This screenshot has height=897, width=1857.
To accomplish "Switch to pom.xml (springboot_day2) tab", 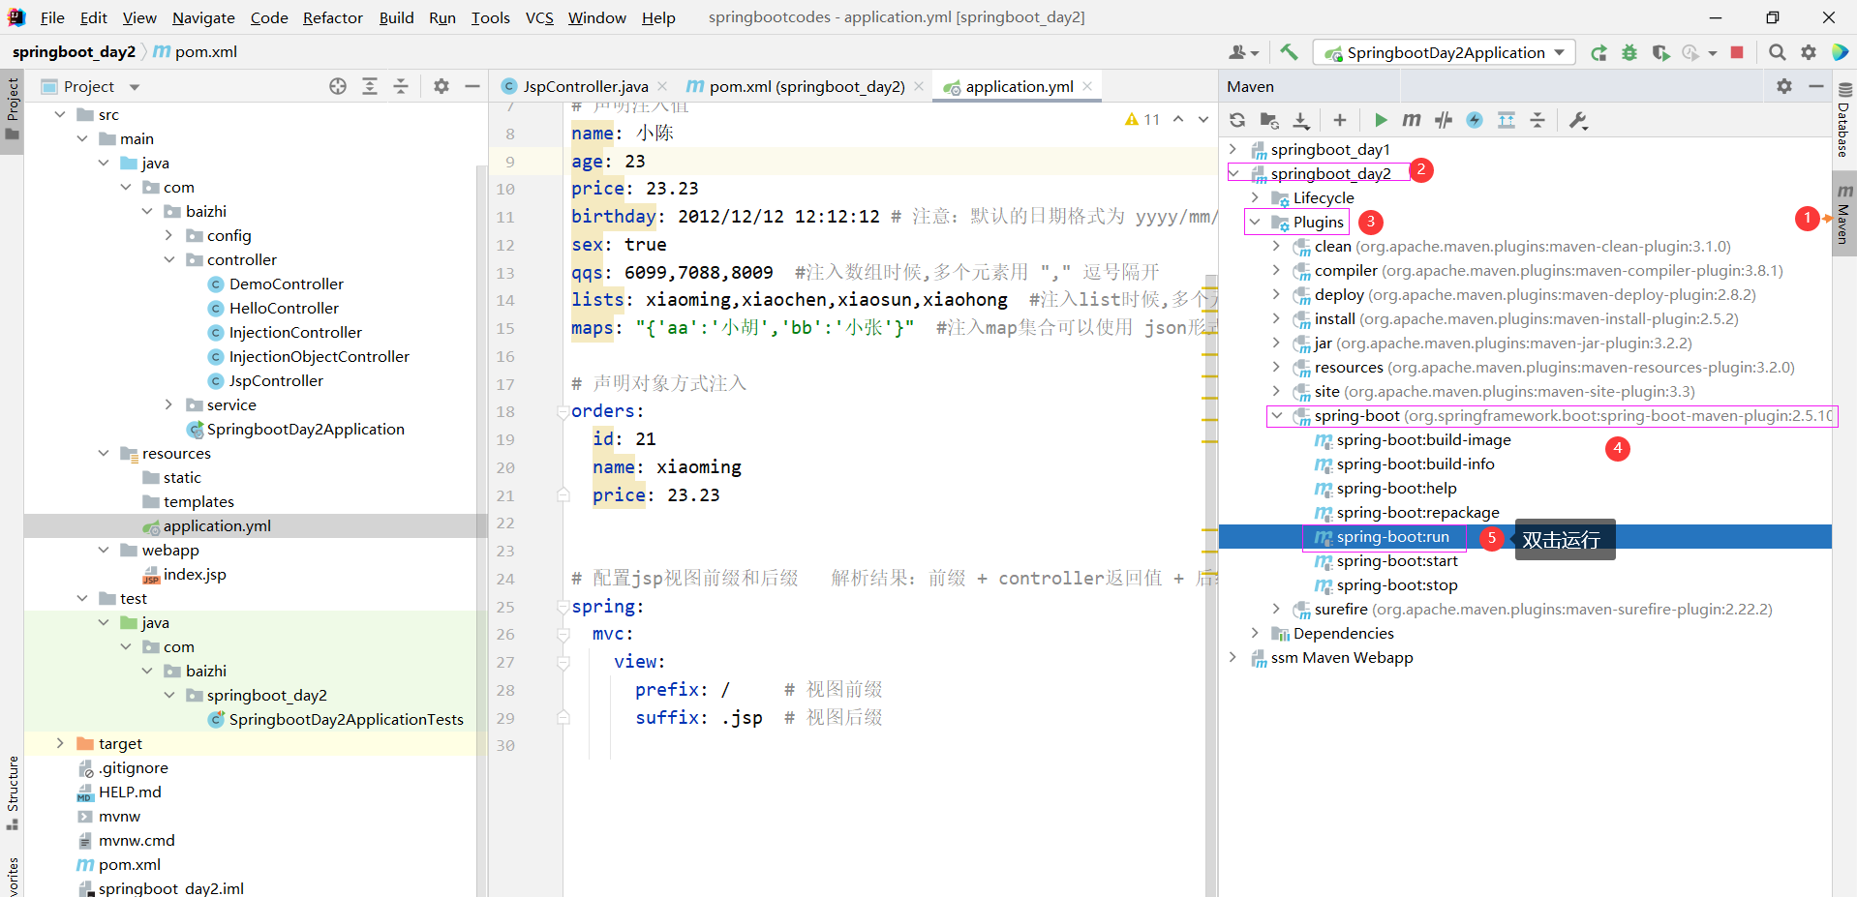I will (x=807, y=86).
